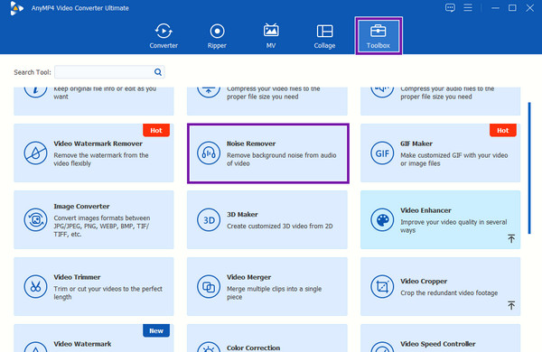Open the Video Merger title text
This screenshot has height=352, width=542.
point(249,277)
